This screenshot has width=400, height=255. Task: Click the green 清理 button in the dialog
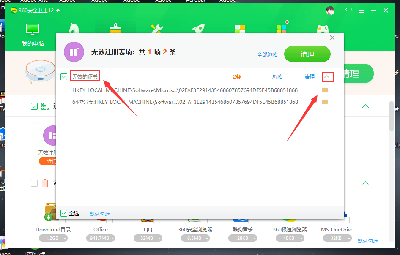[307, 54]
